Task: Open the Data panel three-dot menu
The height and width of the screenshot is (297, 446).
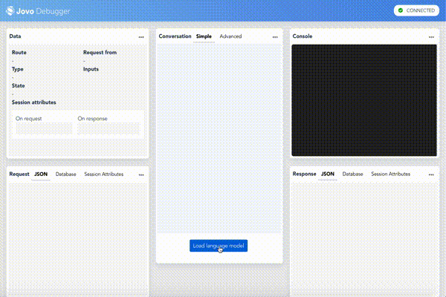Action: click(141, 37)
